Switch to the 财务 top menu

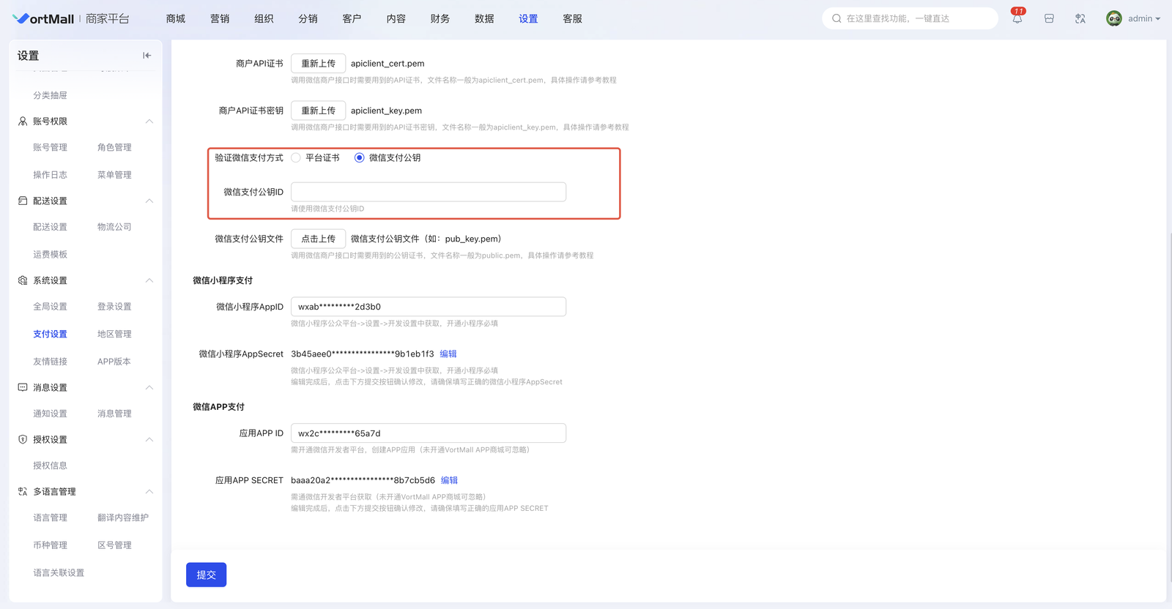click(440, 19)
